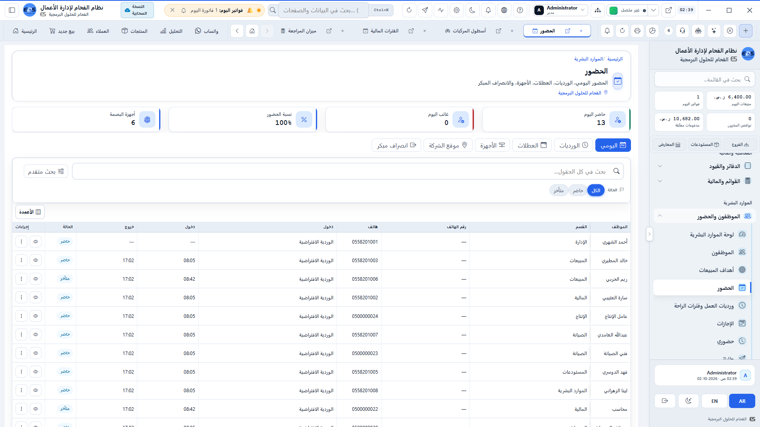Switch to الورديات tab
760x427 pixels.
(x=574, y=145)
